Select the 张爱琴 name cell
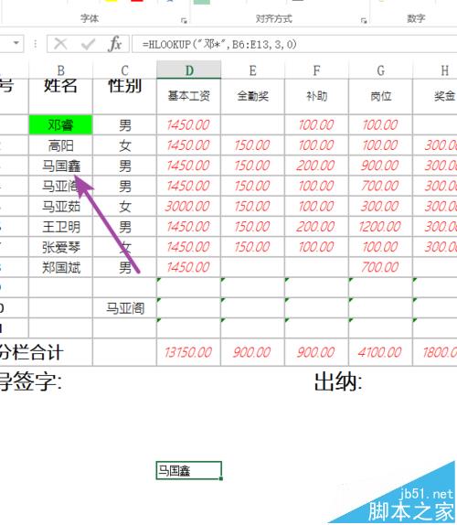This screenshot has width=457, height=525. (61, 247)
